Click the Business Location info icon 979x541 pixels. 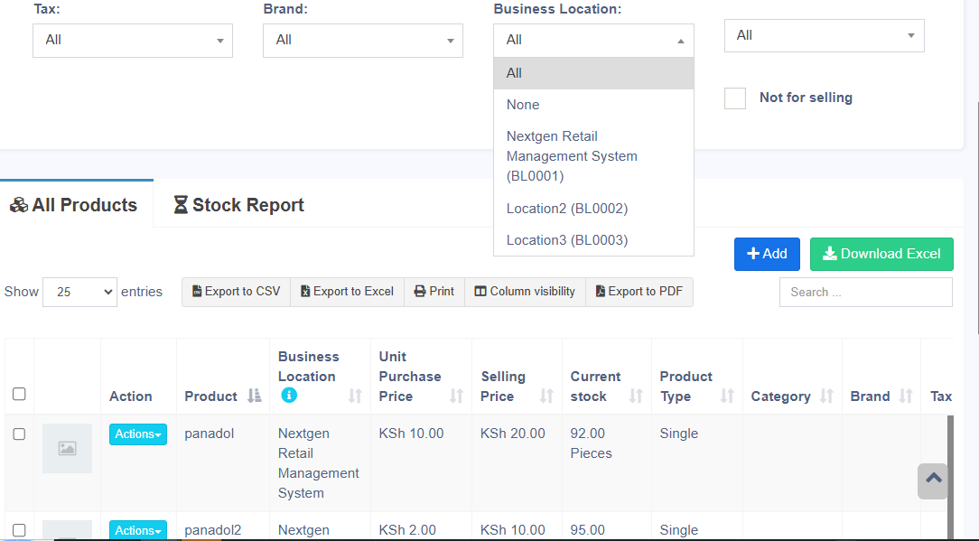288,395
